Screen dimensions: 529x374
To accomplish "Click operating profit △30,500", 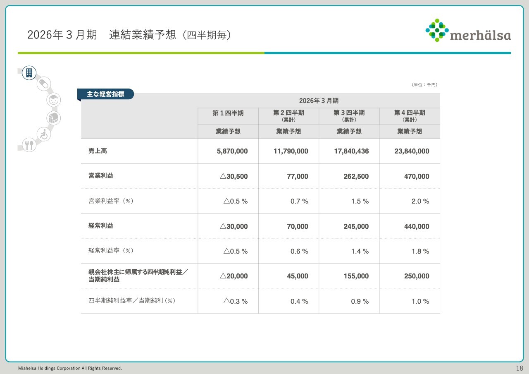I will point(234,176).
